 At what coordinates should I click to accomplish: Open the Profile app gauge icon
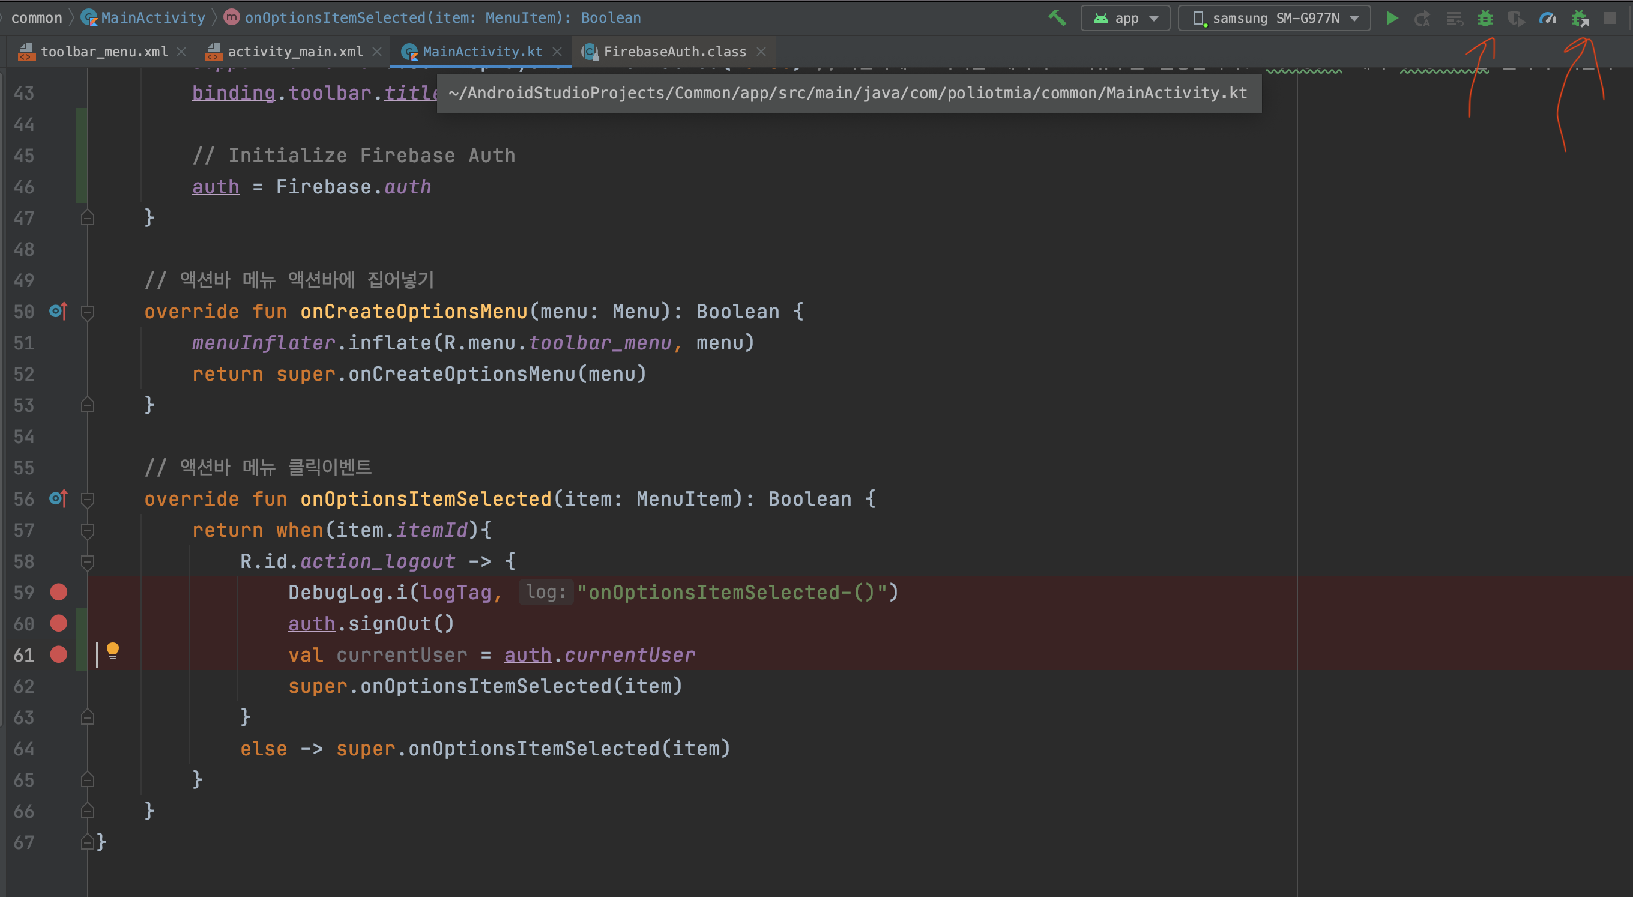pos(1547,18)
